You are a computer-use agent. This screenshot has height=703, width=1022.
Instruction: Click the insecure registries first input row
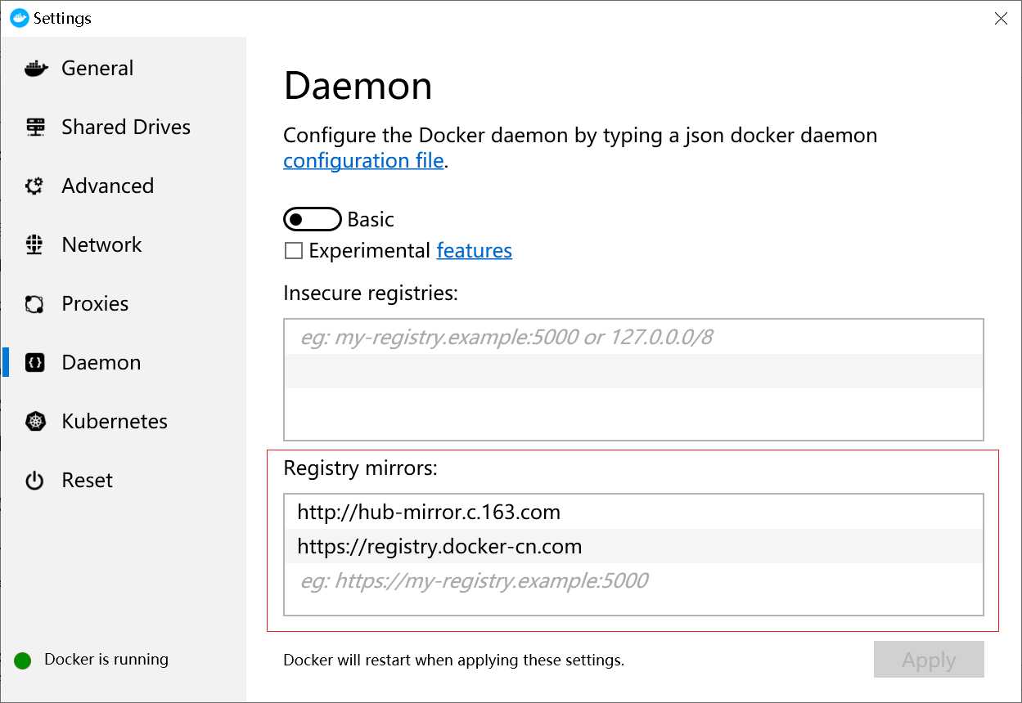633,337
